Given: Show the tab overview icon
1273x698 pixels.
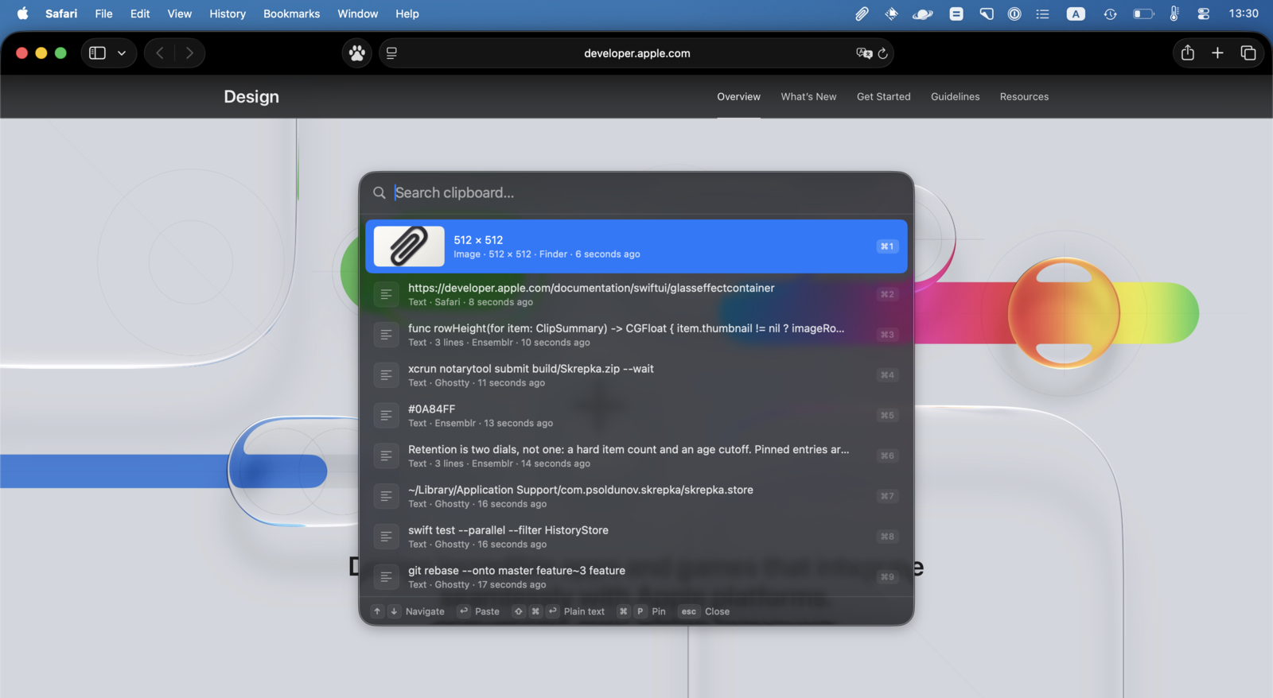Looking at the screenshot, I should click(x=1248, y=53).
